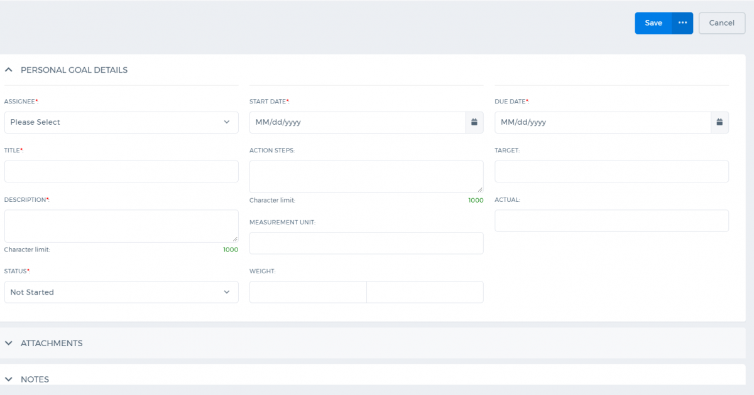Screen dimensions: 754x395
Task: Expand the Notes section
Action: coord(9,379)
